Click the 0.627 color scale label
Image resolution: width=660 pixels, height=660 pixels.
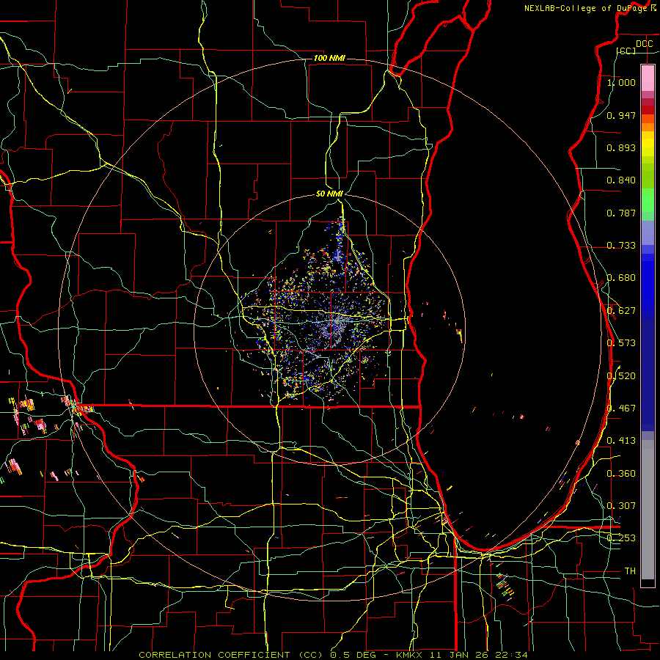[621, 310]
